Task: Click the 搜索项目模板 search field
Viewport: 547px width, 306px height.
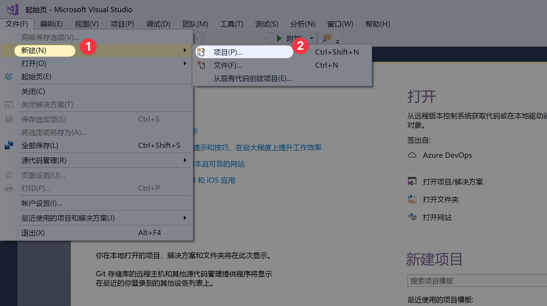Action: point(476,280)
